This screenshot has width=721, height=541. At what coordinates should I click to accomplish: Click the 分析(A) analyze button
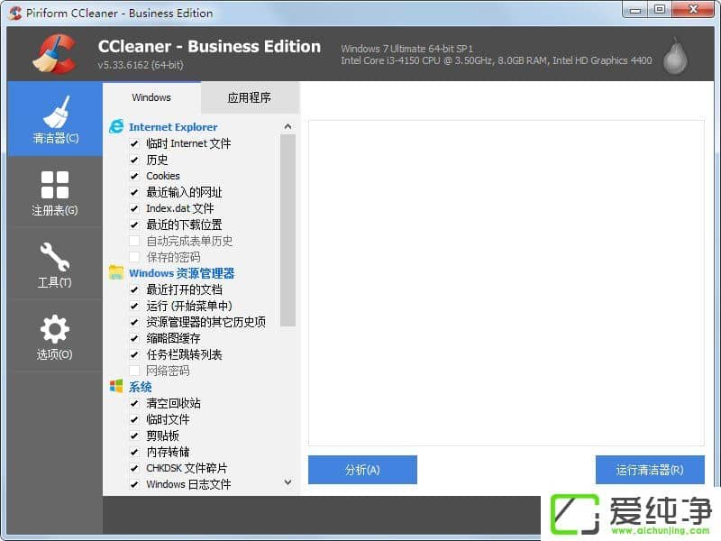tap(362, 470)
